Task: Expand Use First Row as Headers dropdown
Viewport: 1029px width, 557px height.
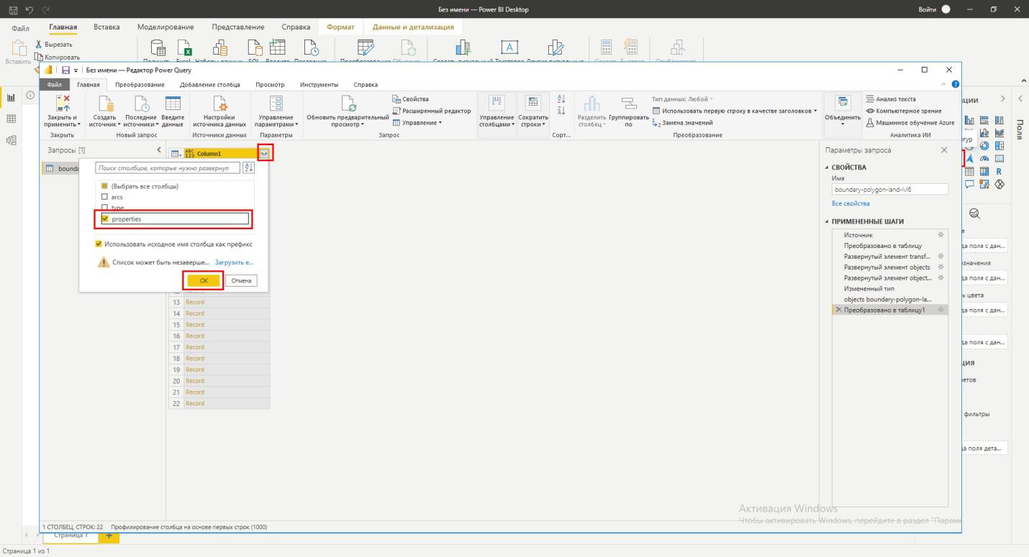Action: (x=815, y=111)
